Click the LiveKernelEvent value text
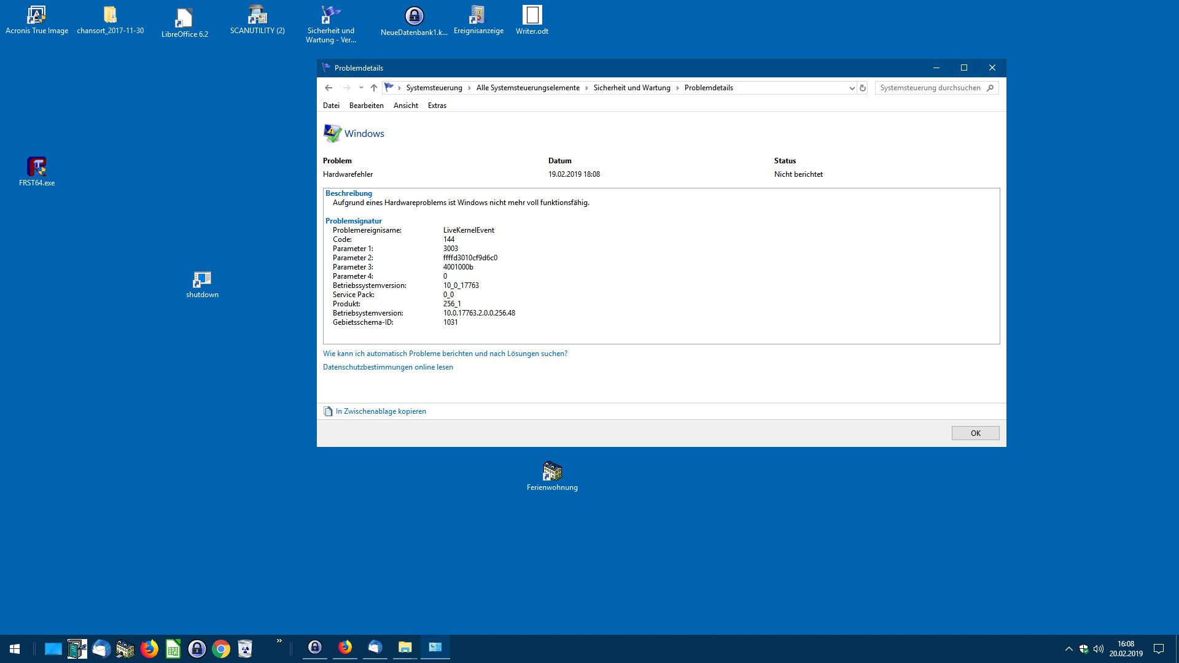 (x=469, y=230)
